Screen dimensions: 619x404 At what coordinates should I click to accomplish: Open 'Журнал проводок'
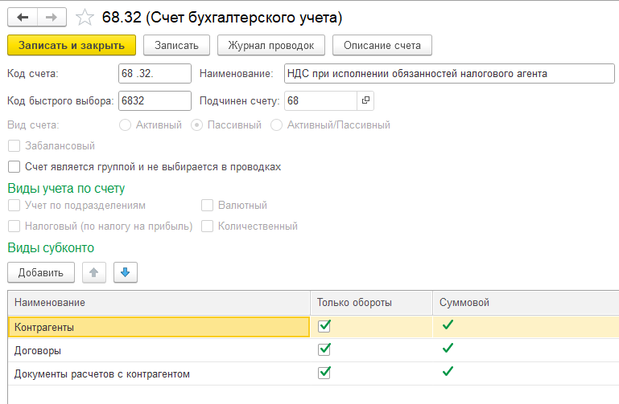tap(270, 45)
